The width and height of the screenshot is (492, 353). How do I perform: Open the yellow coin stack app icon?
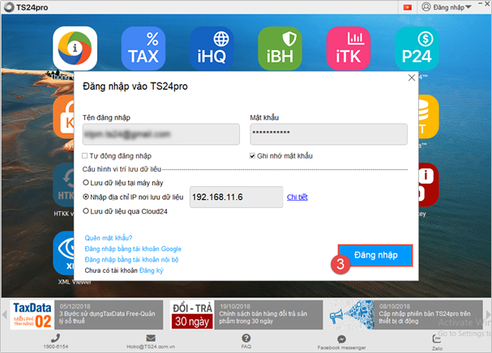pos(429,117)
